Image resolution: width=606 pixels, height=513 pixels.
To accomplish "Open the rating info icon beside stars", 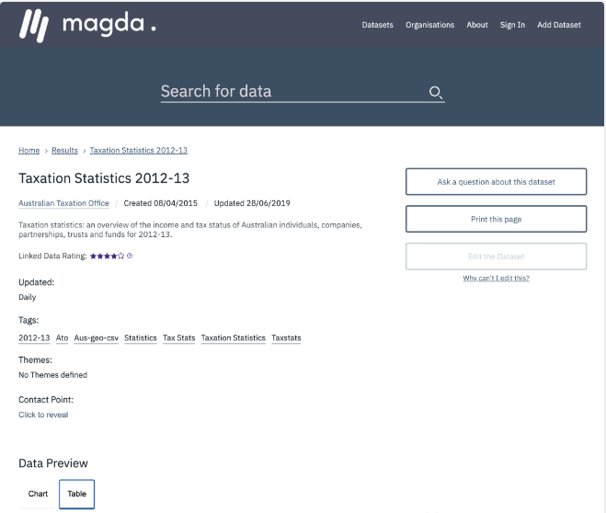I will tap(130, 256).
